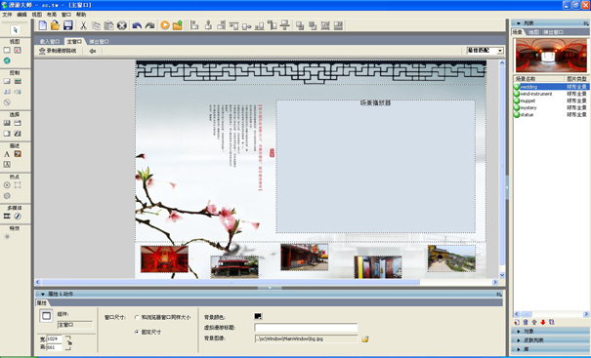591x358 pixels.
Task: Click the orange Preview play button
Action: (165, 25)
